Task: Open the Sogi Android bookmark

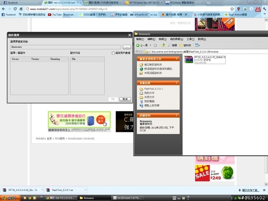Action: pos(236,15)
